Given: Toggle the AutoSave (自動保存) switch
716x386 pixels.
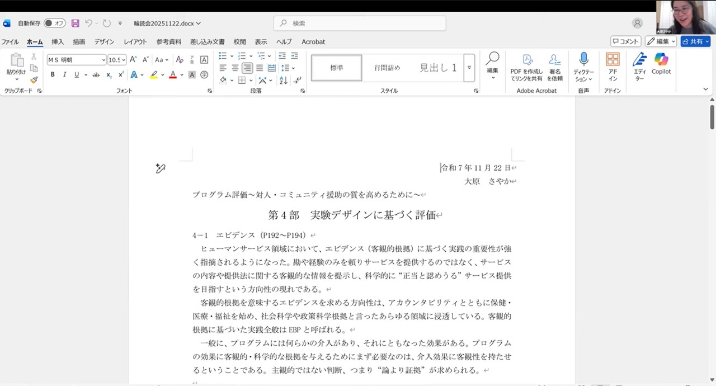Looking at the screenshot, I should pos(54,23).
